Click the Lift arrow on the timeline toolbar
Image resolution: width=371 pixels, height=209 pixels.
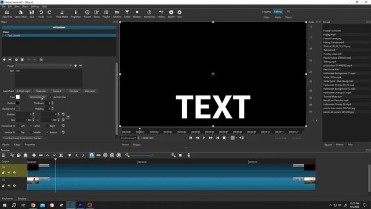tap(48, 155)
